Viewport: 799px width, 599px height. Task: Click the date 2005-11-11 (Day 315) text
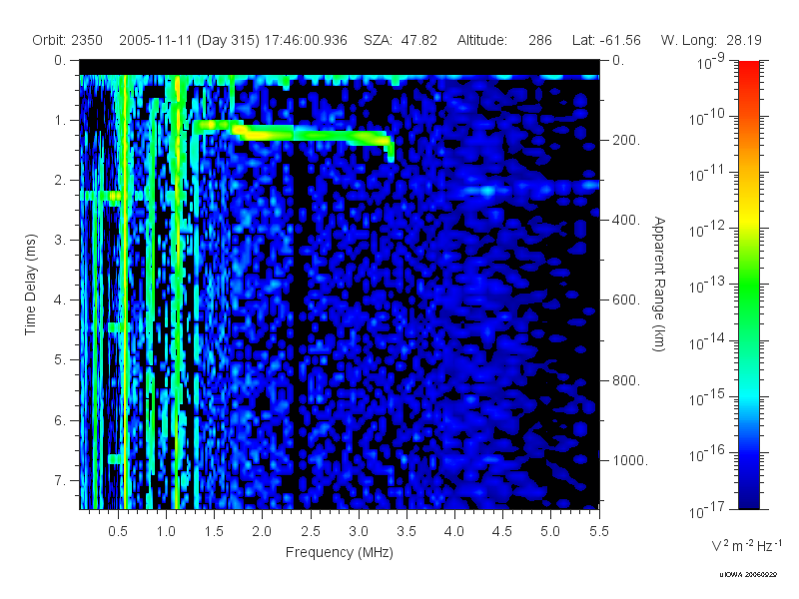coord(190,40)
